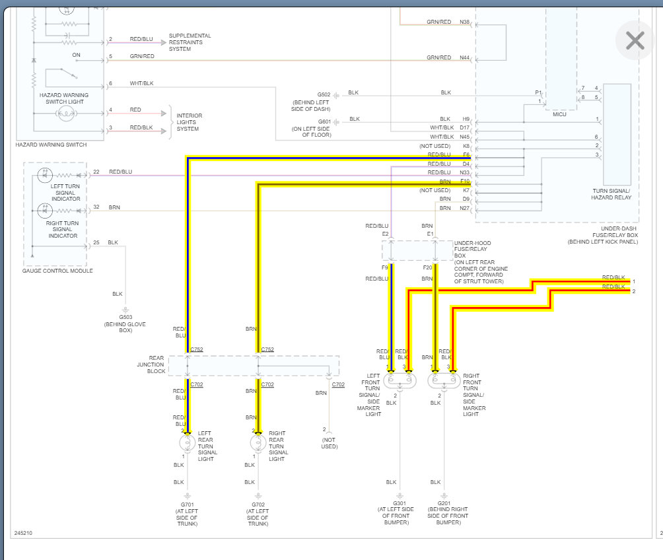Select the G201 ground label
The image size is (663, 560).
pyautogui.click(x=444, y=503)
